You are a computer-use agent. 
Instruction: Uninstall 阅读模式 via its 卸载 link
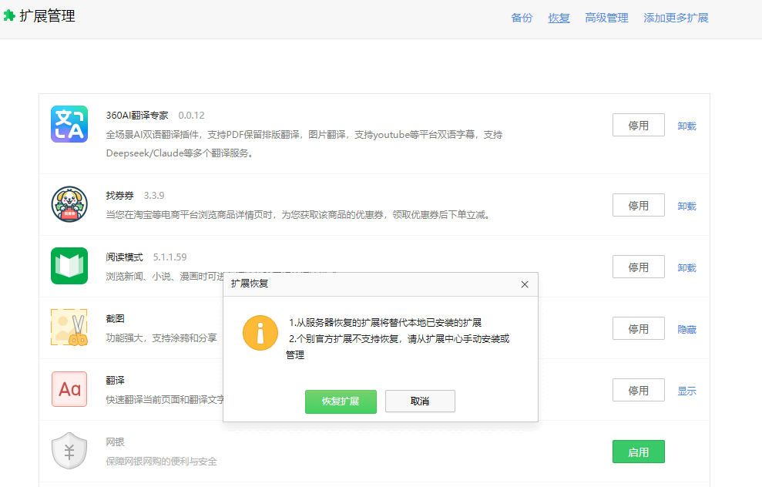[686, 267]
